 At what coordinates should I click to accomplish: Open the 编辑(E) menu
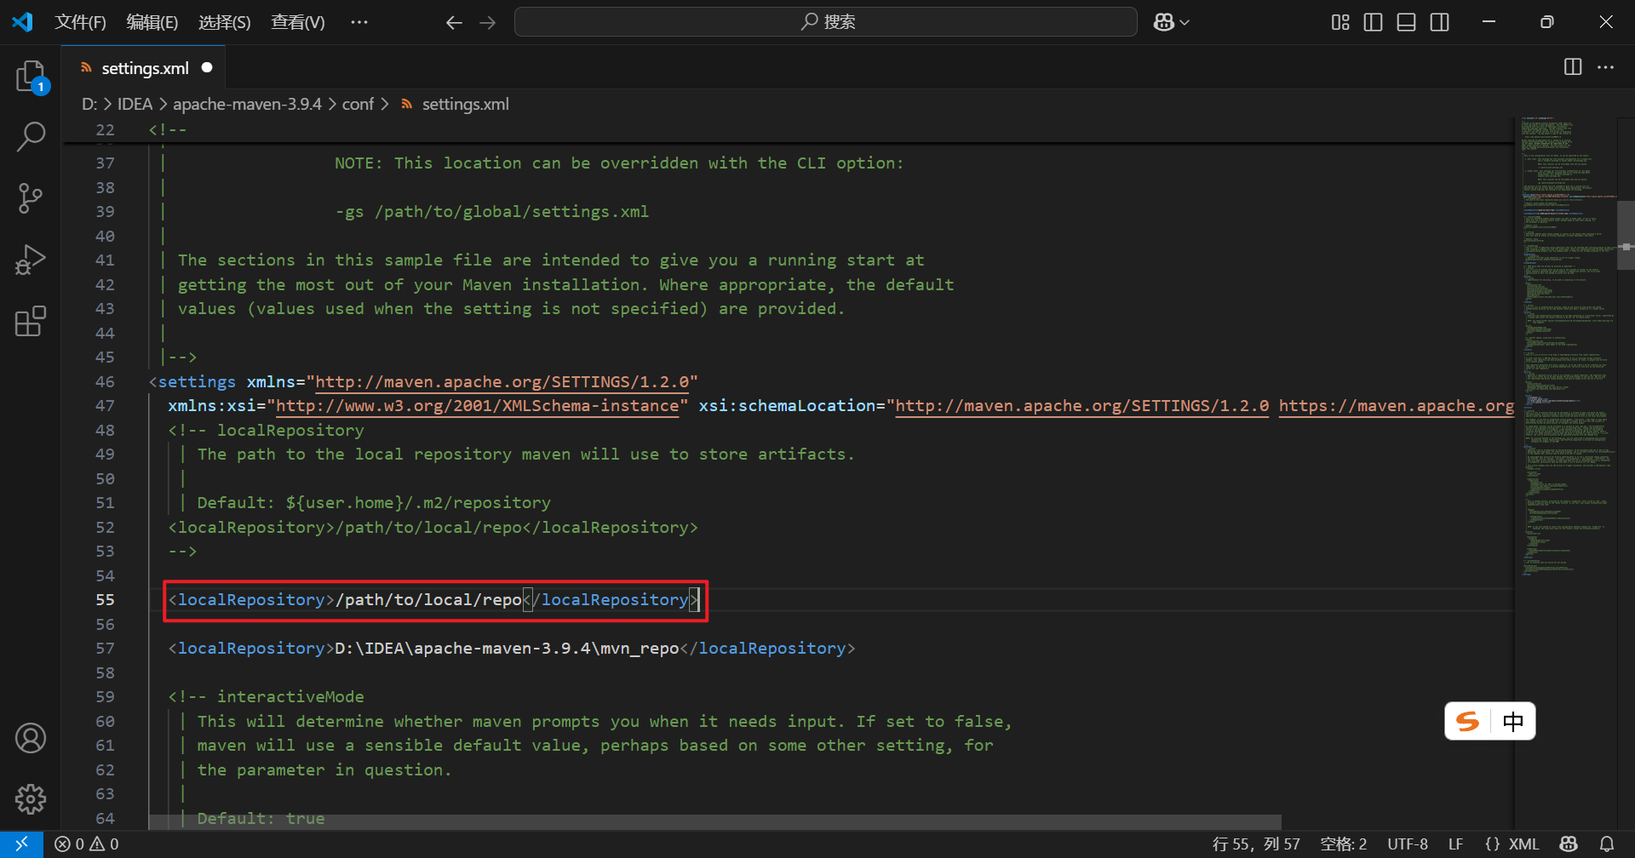152,22
